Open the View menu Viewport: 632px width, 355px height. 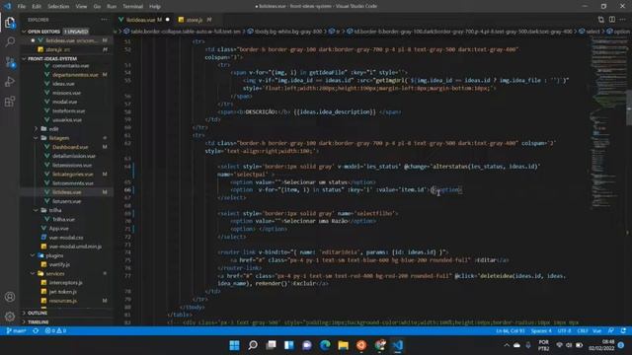click(x=81, y=7)
